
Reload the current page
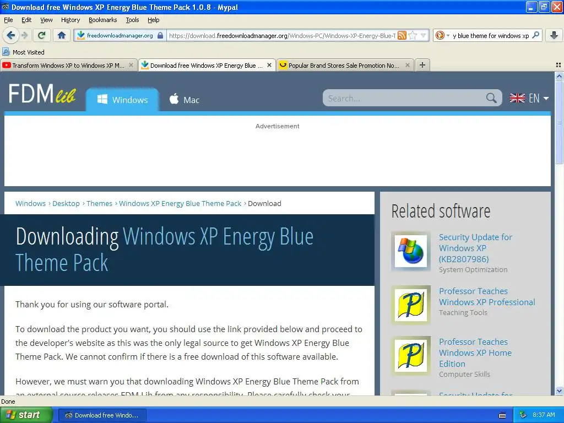(x=42, y=35)
